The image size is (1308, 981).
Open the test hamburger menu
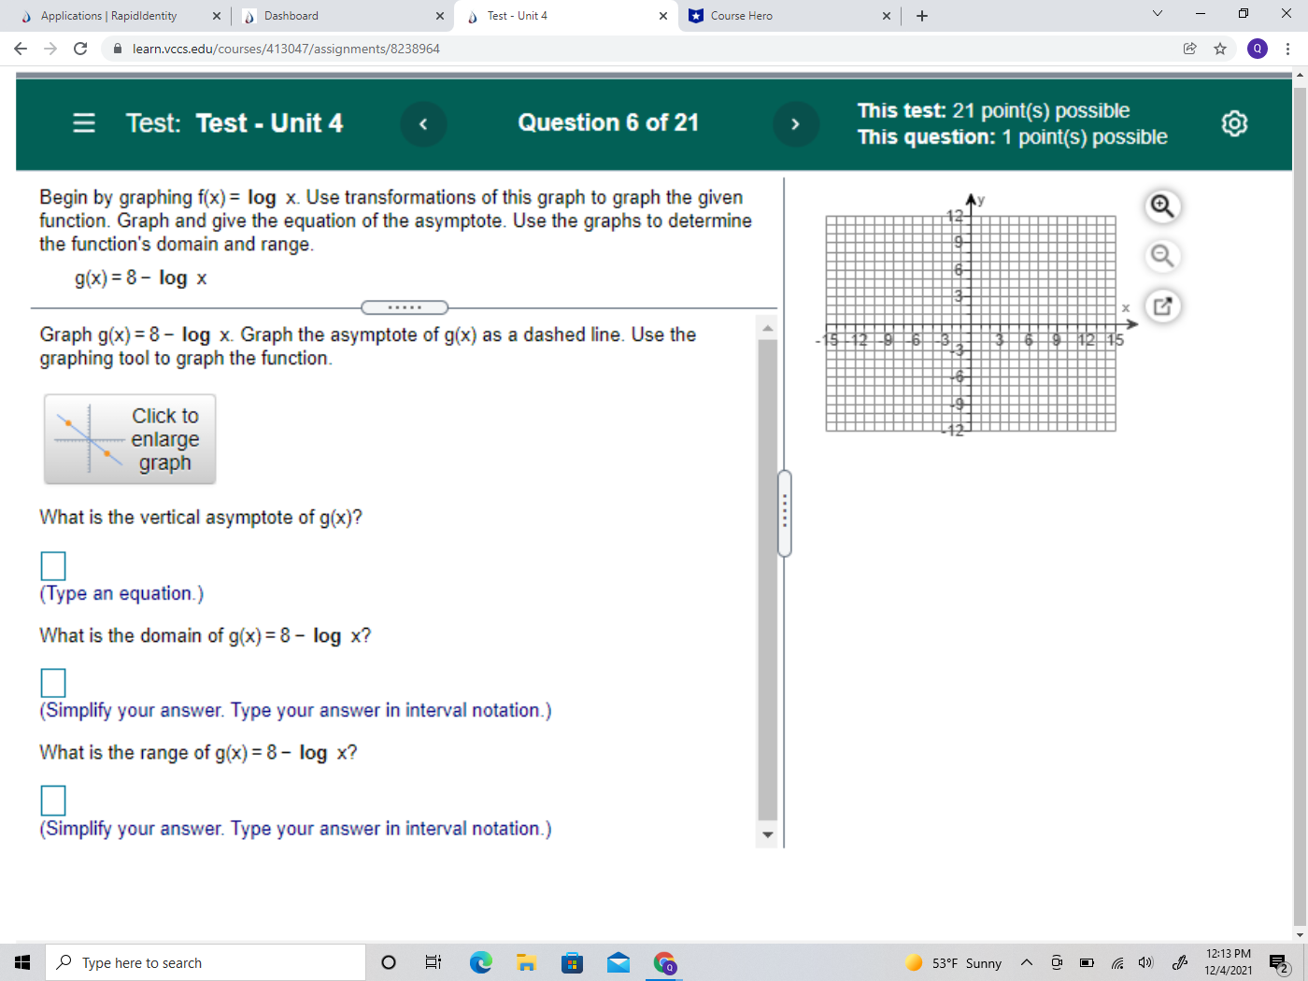83,122
